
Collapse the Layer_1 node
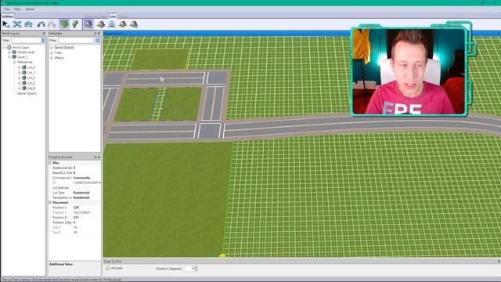pyautogui.click(x=9, y=57)
